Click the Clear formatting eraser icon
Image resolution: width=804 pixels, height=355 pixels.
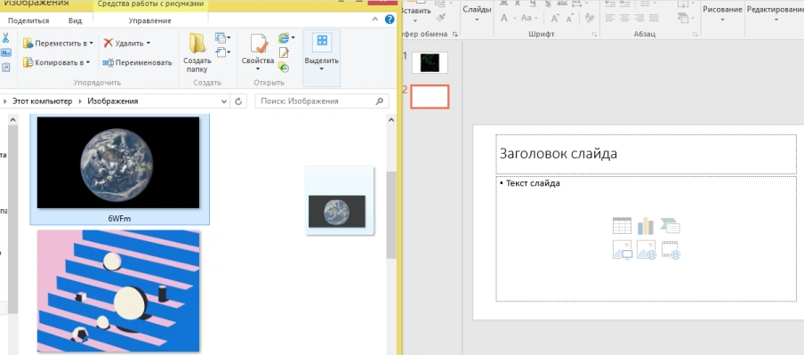click(x=589, y=18)
